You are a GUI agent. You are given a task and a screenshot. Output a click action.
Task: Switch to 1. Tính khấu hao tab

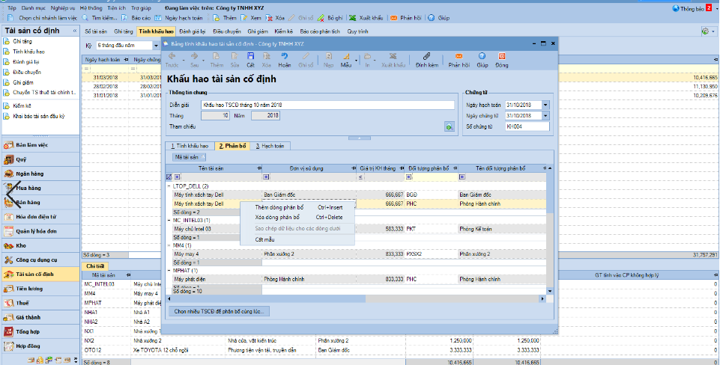[x=190, y=146]
